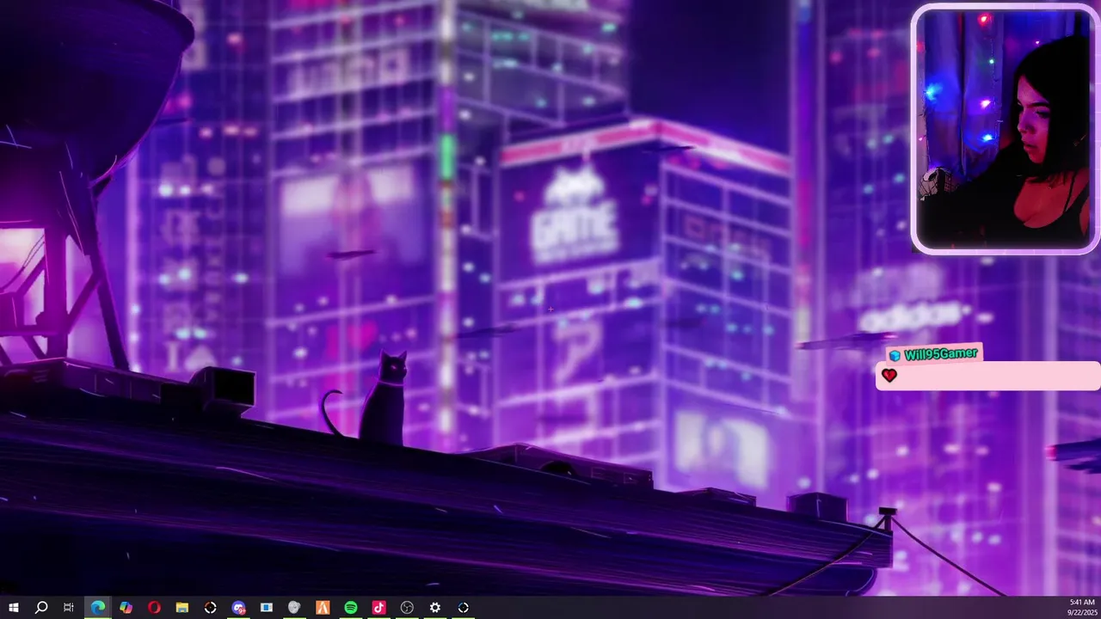Open File Explorer from the taskbar
This screenshot has width=1101, height=619.
tap(182, 608)
